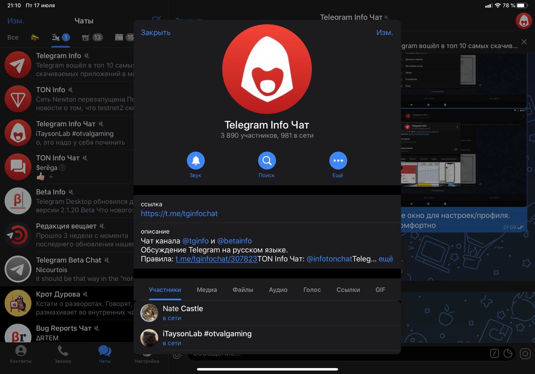Go to Звонки in bottom bar
The width and height of the screenshot is (535, 374).
[63, 354]
